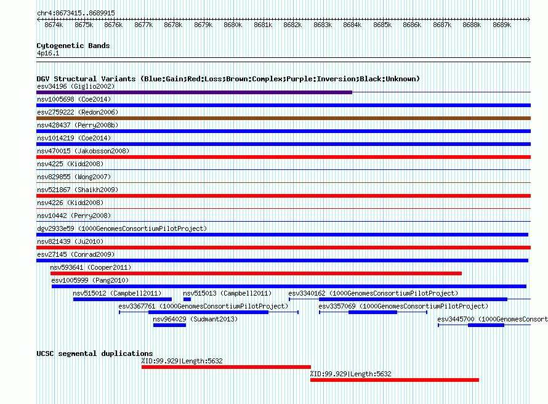Select the esv3367761 variant blue bar
Screen dimensions: 548x404
[x=208, y=312]
